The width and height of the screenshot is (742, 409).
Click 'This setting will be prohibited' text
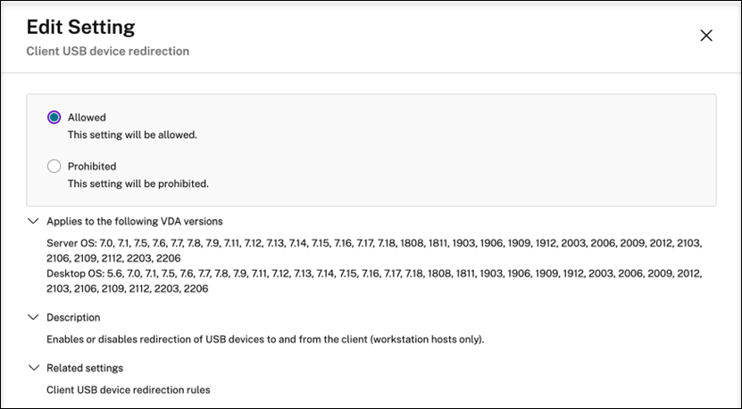138,184
